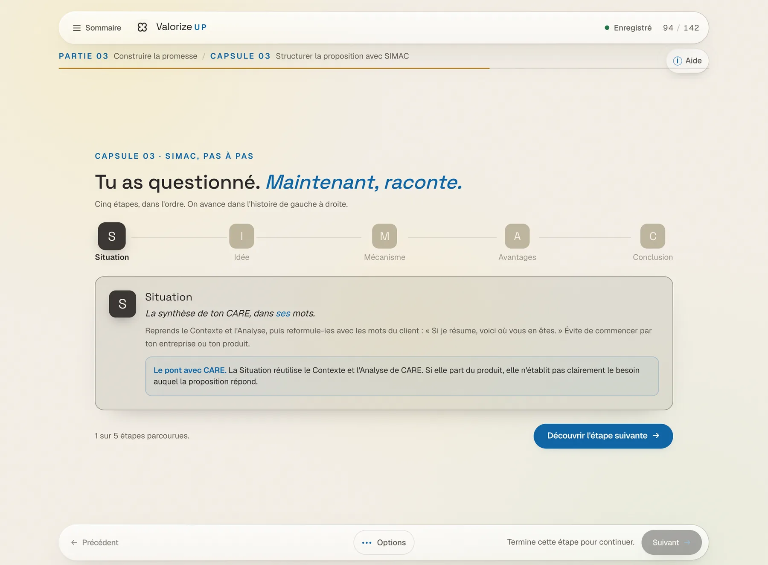Click the 94 / 142 page counter
Screen dimensions: 768x565
pyautogui.click(x=681, y=28)
